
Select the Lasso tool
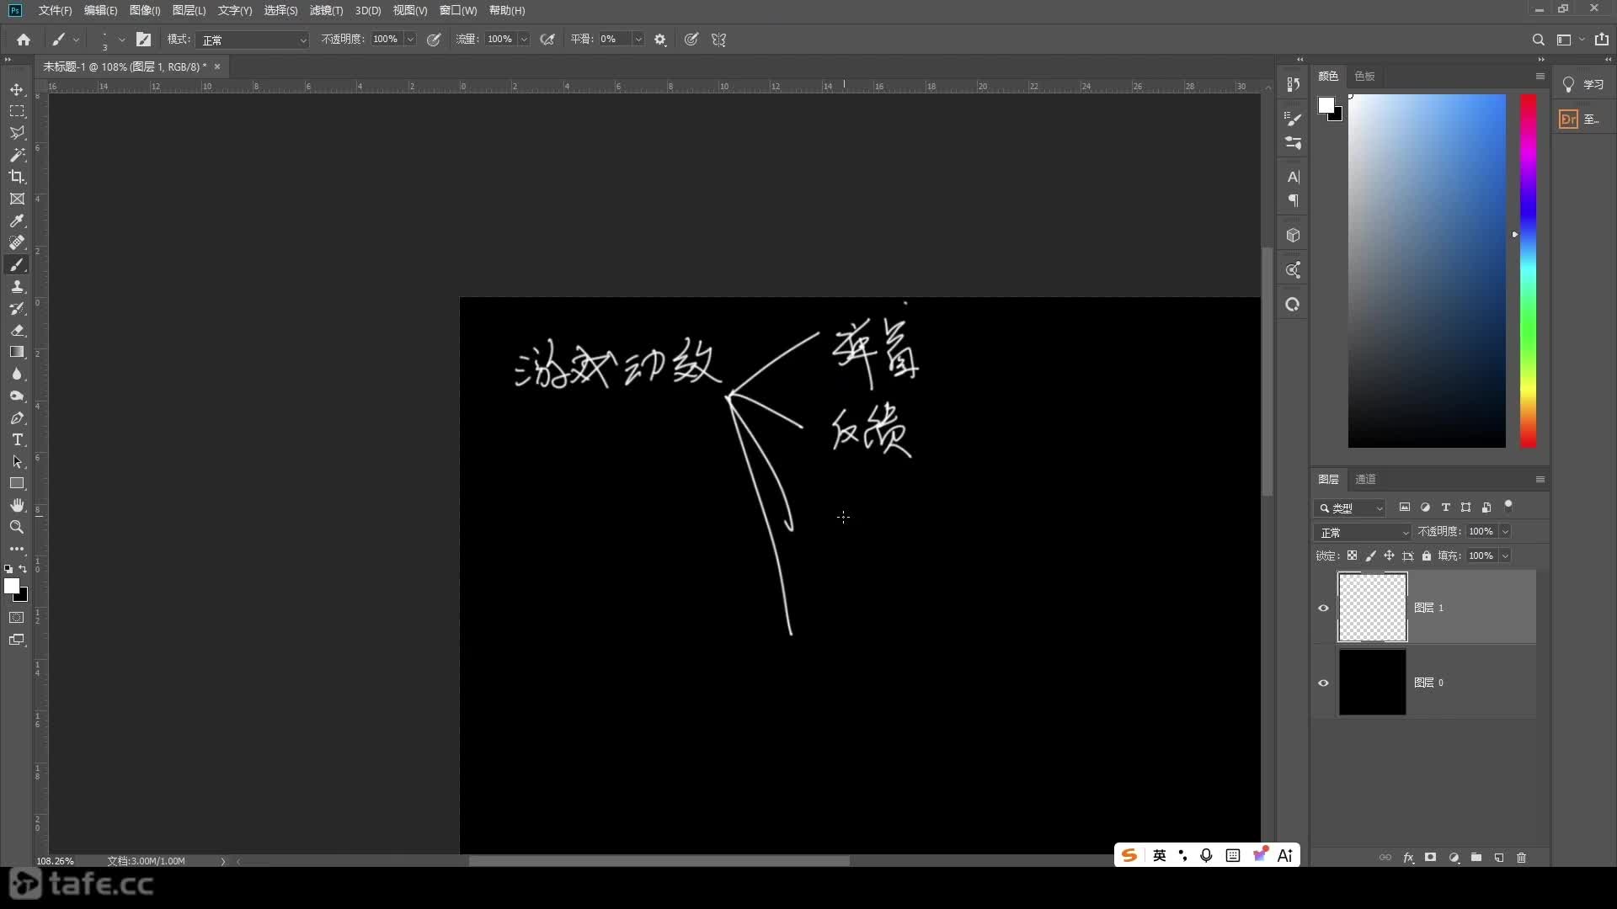tap(17, 133)
